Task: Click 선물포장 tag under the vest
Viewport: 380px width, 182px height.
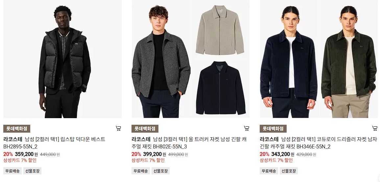Action: coord(33,171)
